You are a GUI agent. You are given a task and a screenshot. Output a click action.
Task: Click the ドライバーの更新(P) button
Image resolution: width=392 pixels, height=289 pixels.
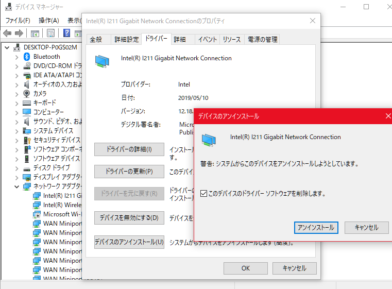129,172
